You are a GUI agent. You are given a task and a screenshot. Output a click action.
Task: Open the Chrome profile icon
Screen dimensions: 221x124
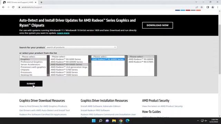213,7
